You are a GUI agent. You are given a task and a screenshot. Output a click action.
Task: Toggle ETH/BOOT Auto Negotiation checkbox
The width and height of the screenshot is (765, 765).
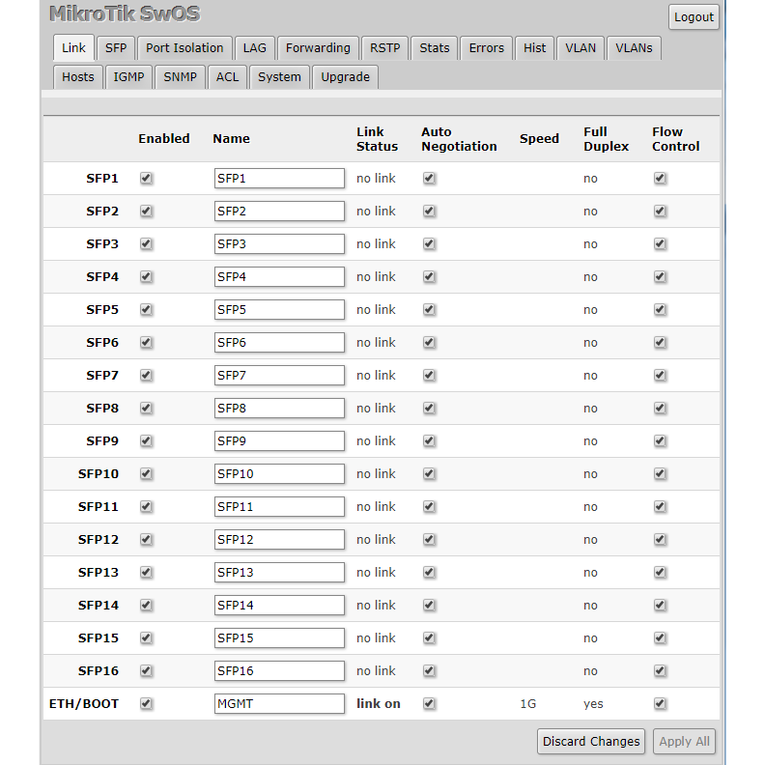429,704
